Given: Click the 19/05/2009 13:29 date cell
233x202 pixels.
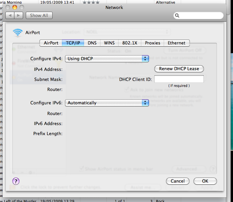Looking at the screenshot, I should click(57, 201).
